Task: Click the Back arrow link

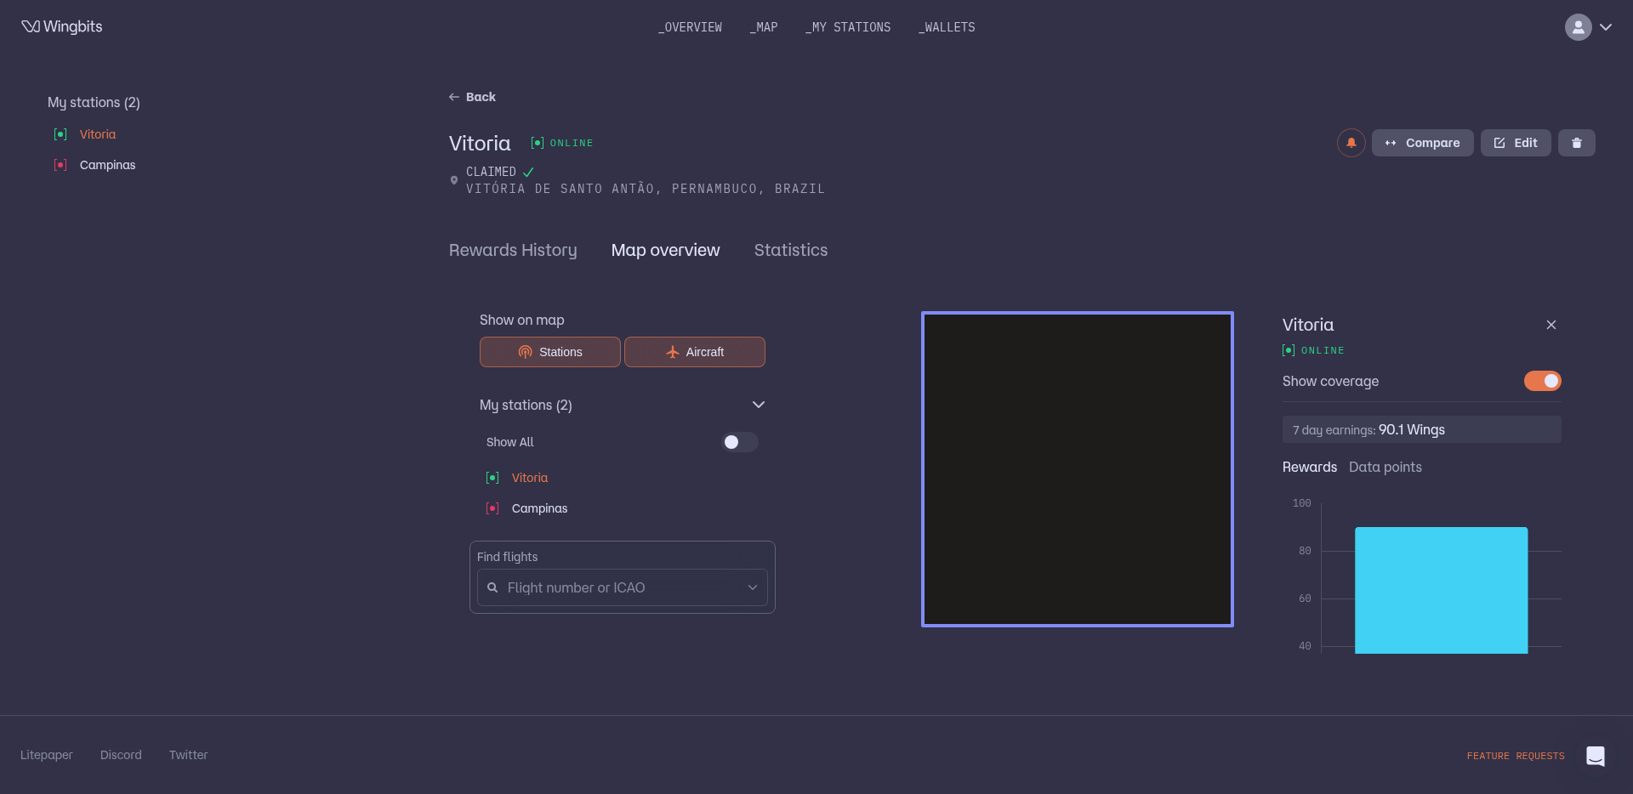Action: point(472,97)
